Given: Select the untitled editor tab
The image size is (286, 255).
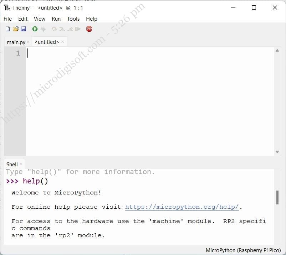Looking at the screenshot, I should coord(47,42).
